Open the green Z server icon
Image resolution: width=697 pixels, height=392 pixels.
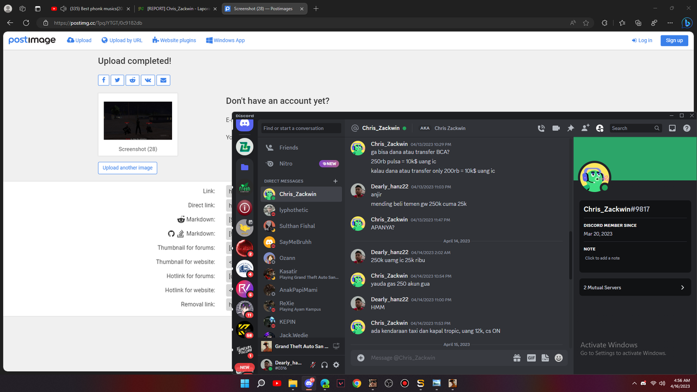tap(244, 146)
